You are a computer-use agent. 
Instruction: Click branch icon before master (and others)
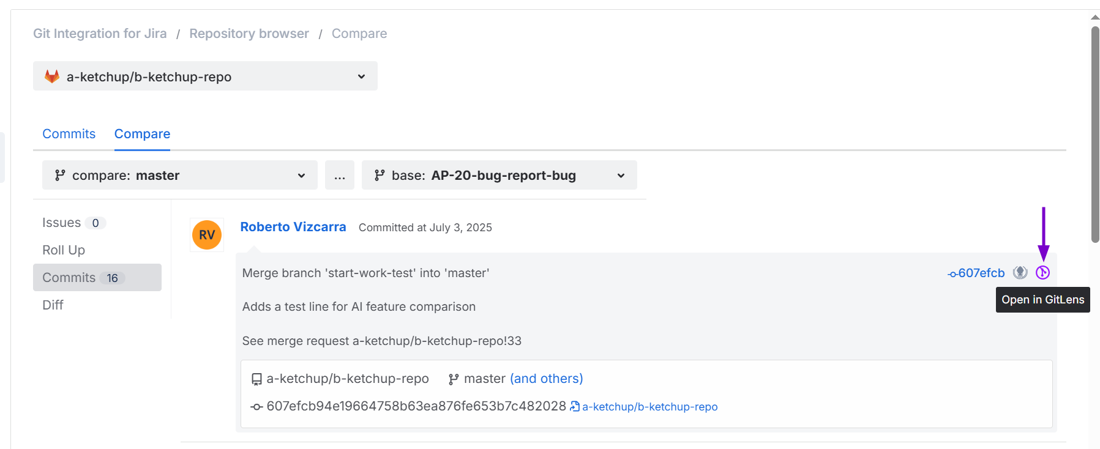pos(454,379)
